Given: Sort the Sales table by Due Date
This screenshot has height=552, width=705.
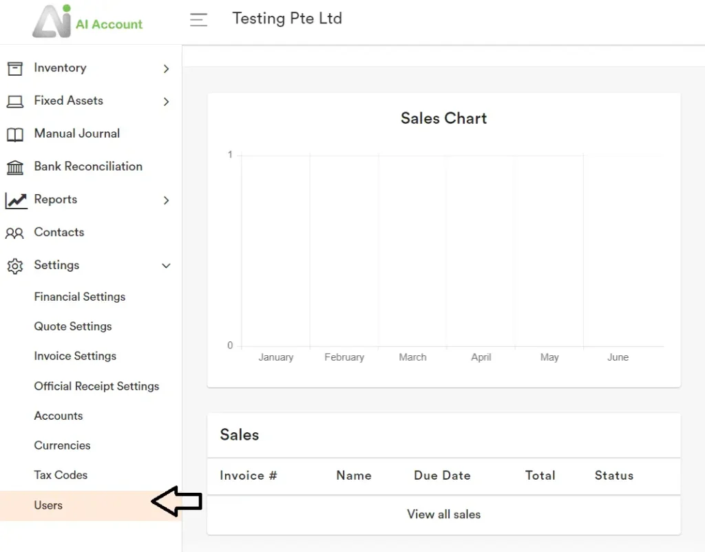Looking at the screenshot, I should pos(442,476).
